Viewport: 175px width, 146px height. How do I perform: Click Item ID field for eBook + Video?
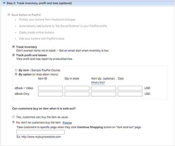coord(50,88)
